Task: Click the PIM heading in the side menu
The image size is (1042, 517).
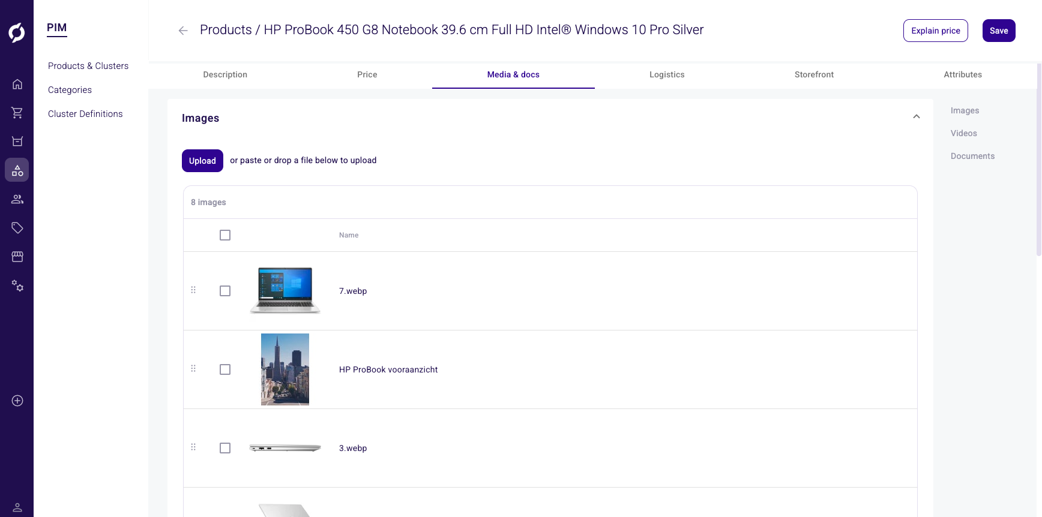Action: click(x=57, y=28)
